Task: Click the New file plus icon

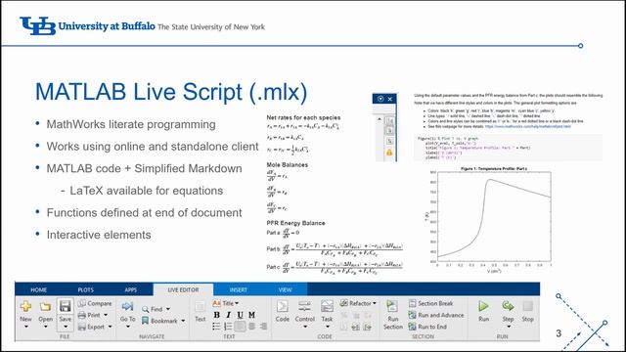Action: 26,306
